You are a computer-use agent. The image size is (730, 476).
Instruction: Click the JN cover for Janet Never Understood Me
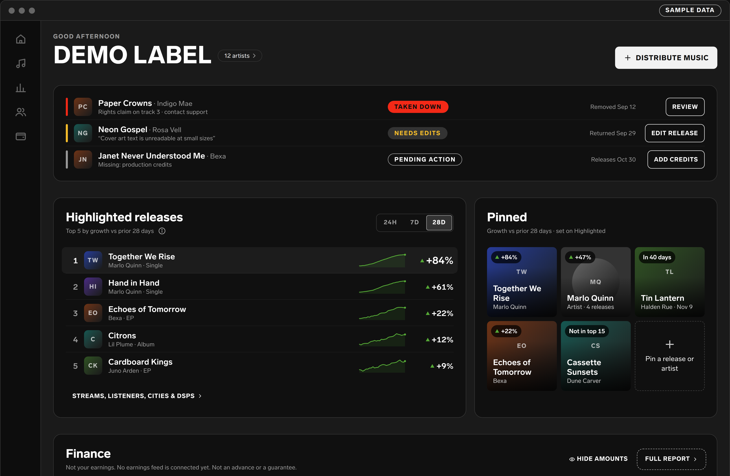tap(83, 159)
